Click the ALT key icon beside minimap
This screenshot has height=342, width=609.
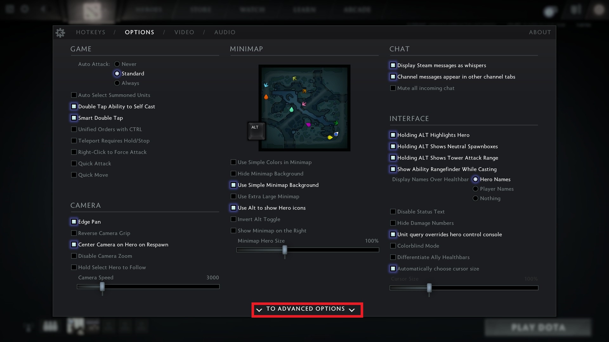click(x=256, y=130)
